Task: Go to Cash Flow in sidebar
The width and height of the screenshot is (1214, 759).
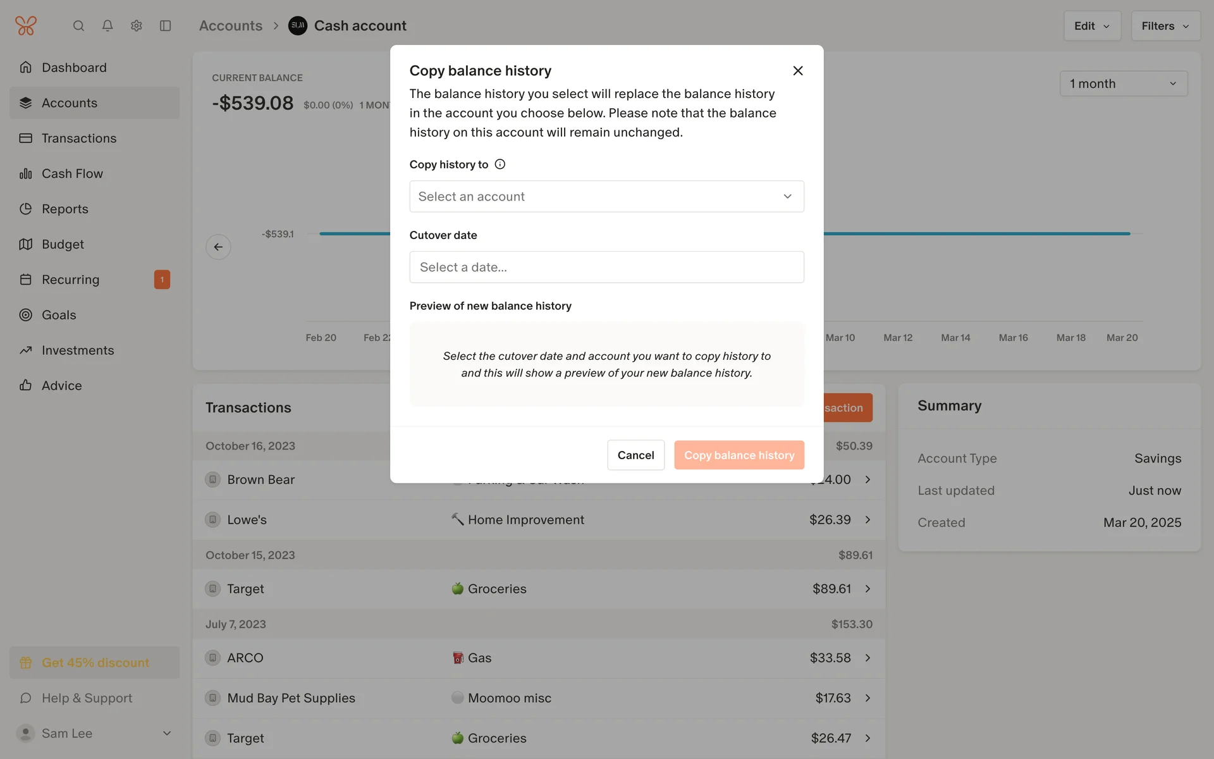Action: pos(72,173)
